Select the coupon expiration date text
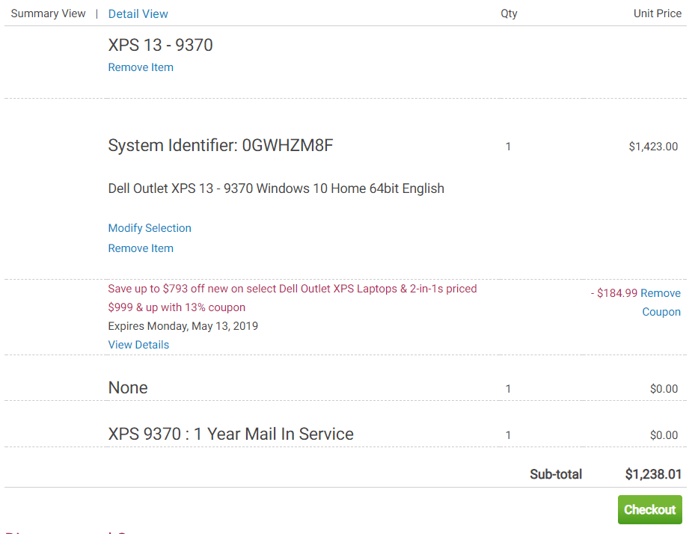Image resolution: width=698 pixels, height=534 pixels. (183, 326)
